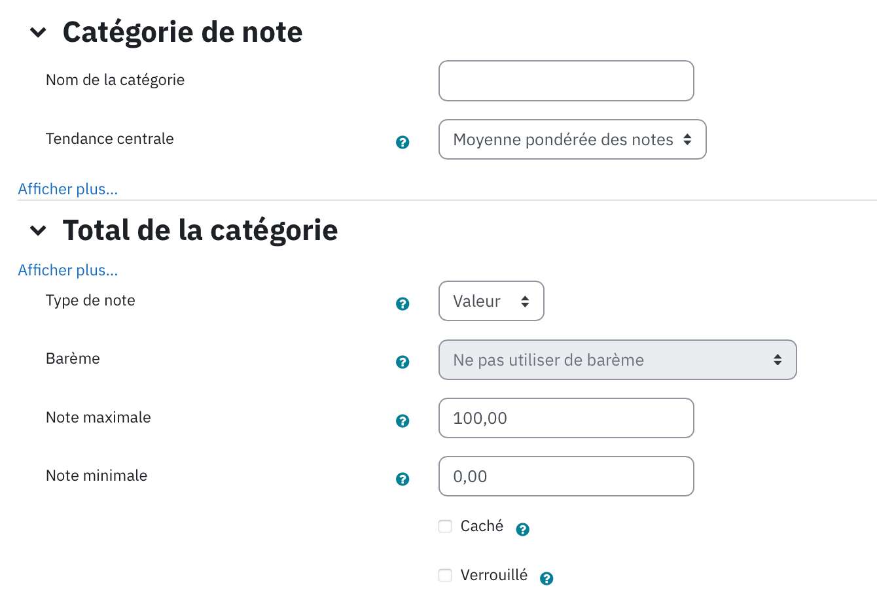Focus the Nom de la catégorie field
877x607 pixels.
[x=566, y=81]
